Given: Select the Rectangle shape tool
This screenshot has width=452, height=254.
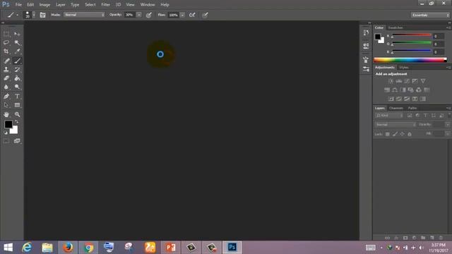Looking at the screenshot, I should click(x=17, y=105).
